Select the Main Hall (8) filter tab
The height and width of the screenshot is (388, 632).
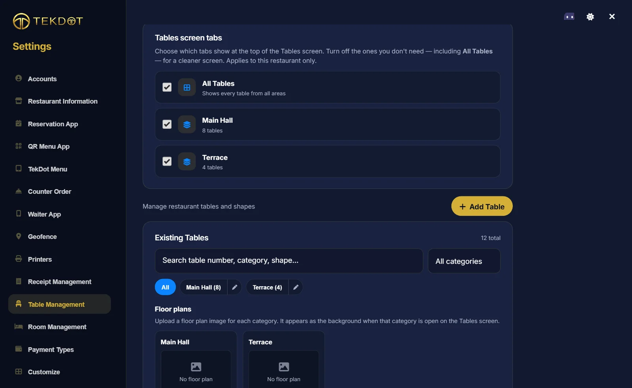(x=203, y=287)
